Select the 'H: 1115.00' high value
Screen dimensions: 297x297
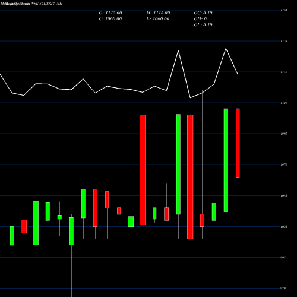click(158, 13)
